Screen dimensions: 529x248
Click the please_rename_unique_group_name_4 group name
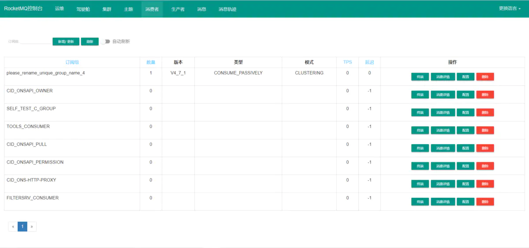(x=45, y=73)
